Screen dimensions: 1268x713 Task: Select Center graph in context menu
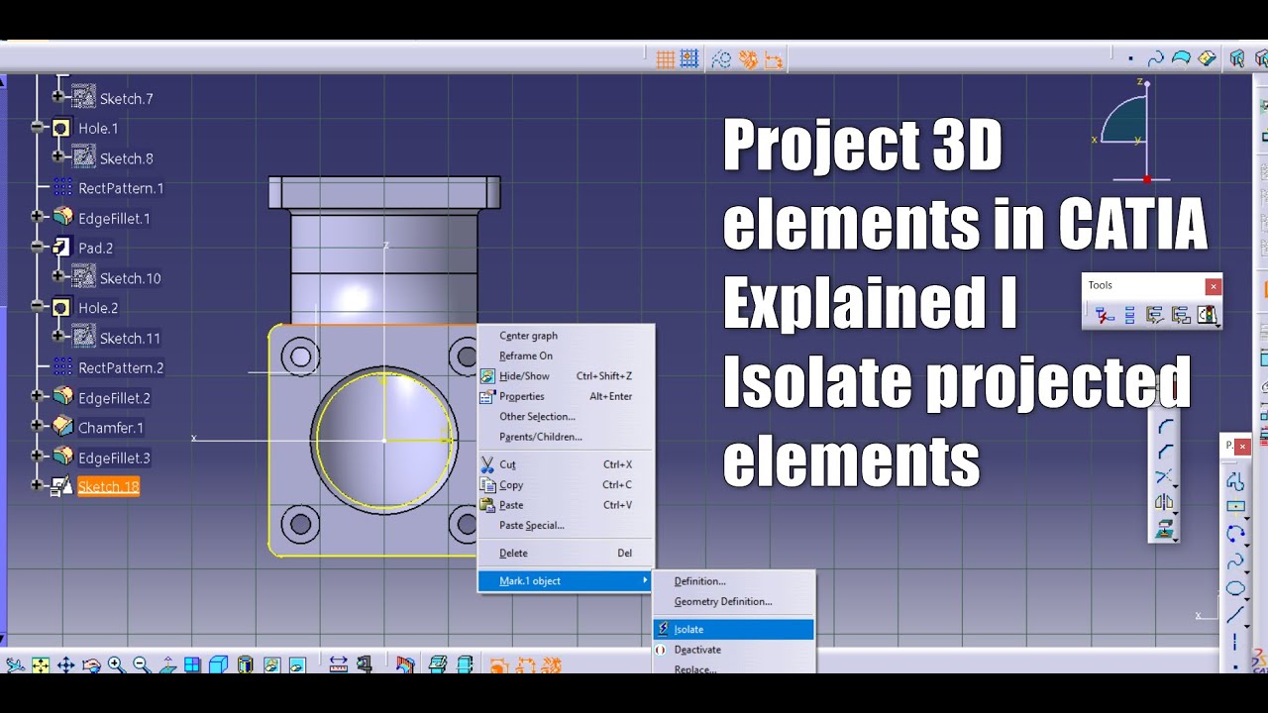[566, 336]
